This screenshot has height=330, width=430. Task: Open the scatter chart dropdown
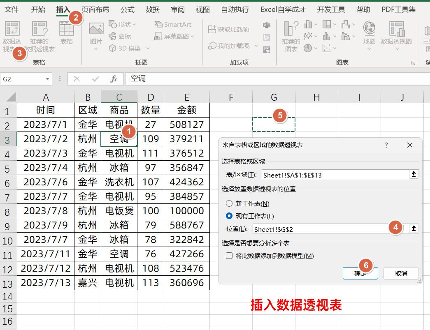(x=335, y=48)
